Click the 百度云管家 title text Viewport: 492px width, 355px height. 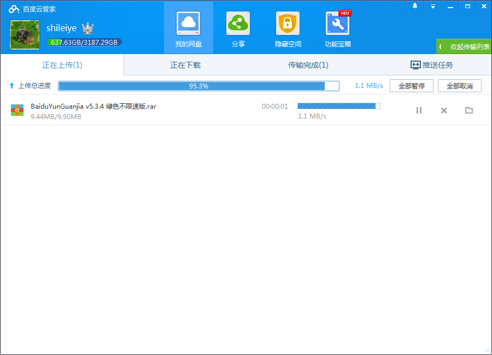(39, 9)
